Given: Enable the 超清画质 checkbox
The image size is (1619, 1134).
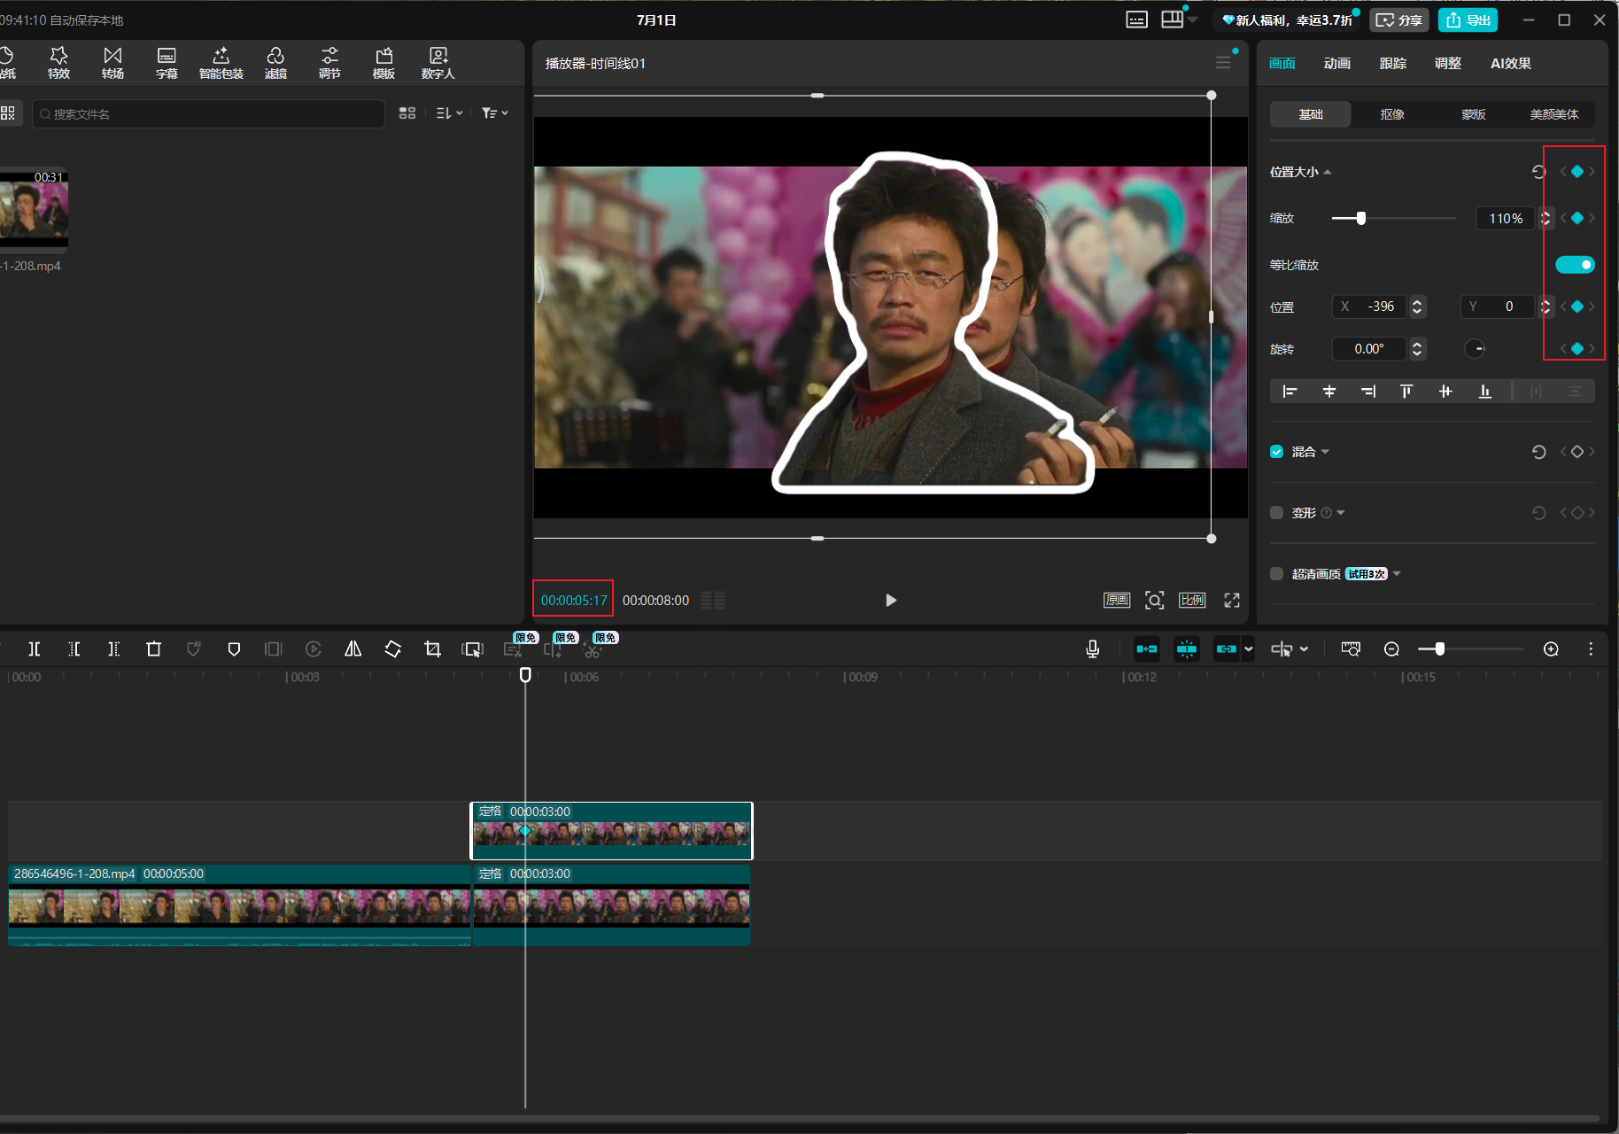Looking at the screenshot, I should [1276, 574].
